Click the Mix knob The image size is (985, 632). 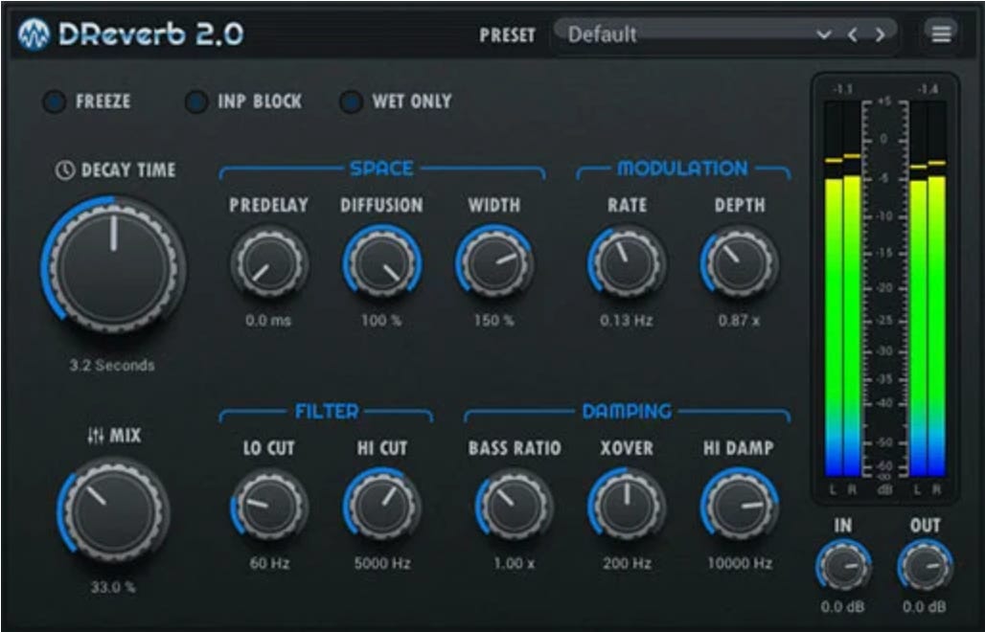click(114, 512)
